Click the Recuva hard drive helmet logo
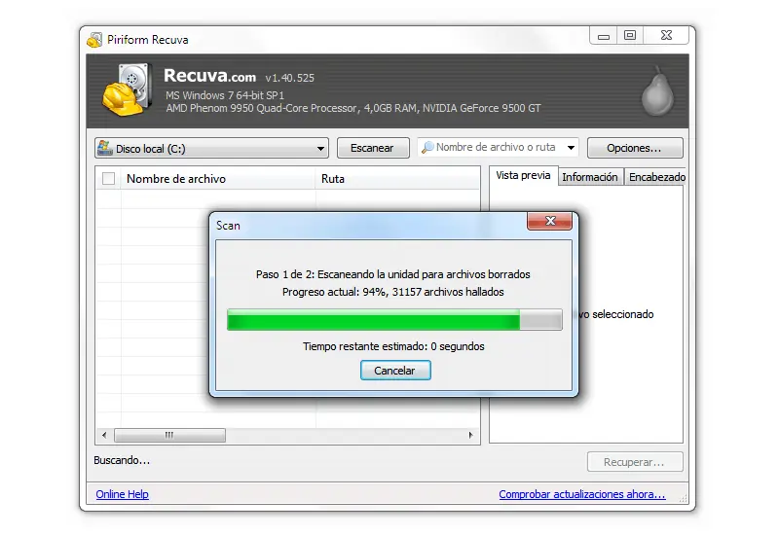The height and width of the screenshot is (535, 779). coord(128,89)
